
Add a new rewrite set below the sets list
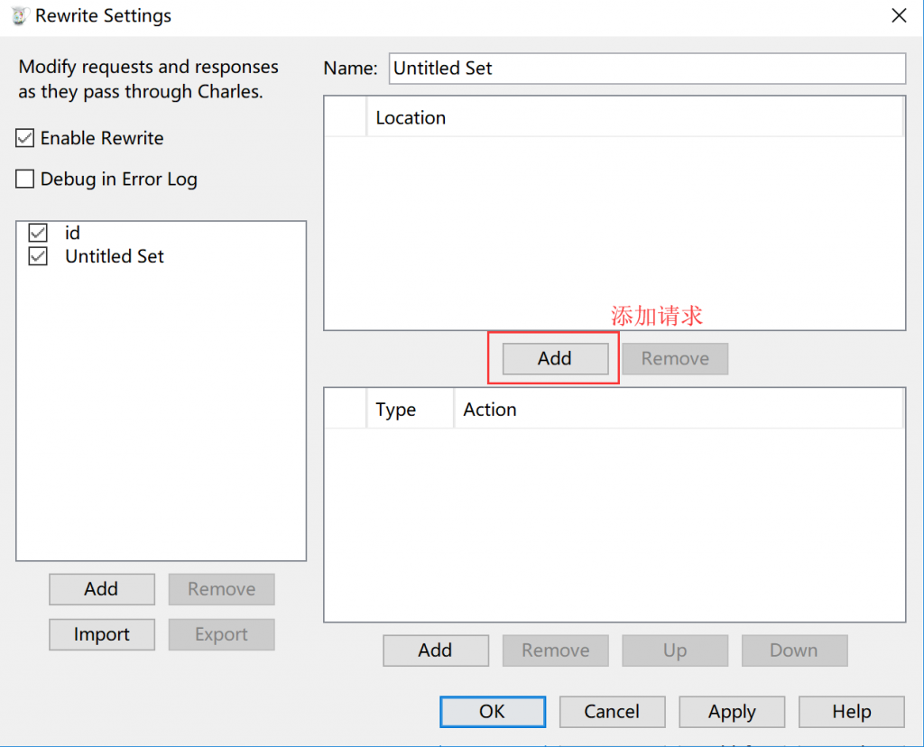102,589
